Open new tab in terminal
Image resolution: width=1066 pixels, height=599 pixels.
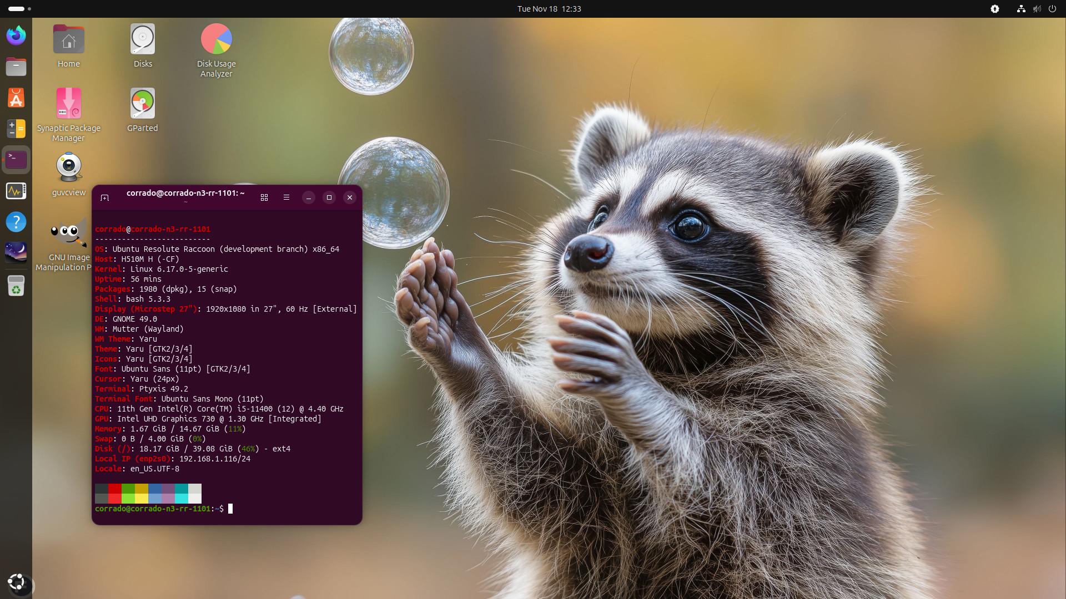[x=104, y=197]
